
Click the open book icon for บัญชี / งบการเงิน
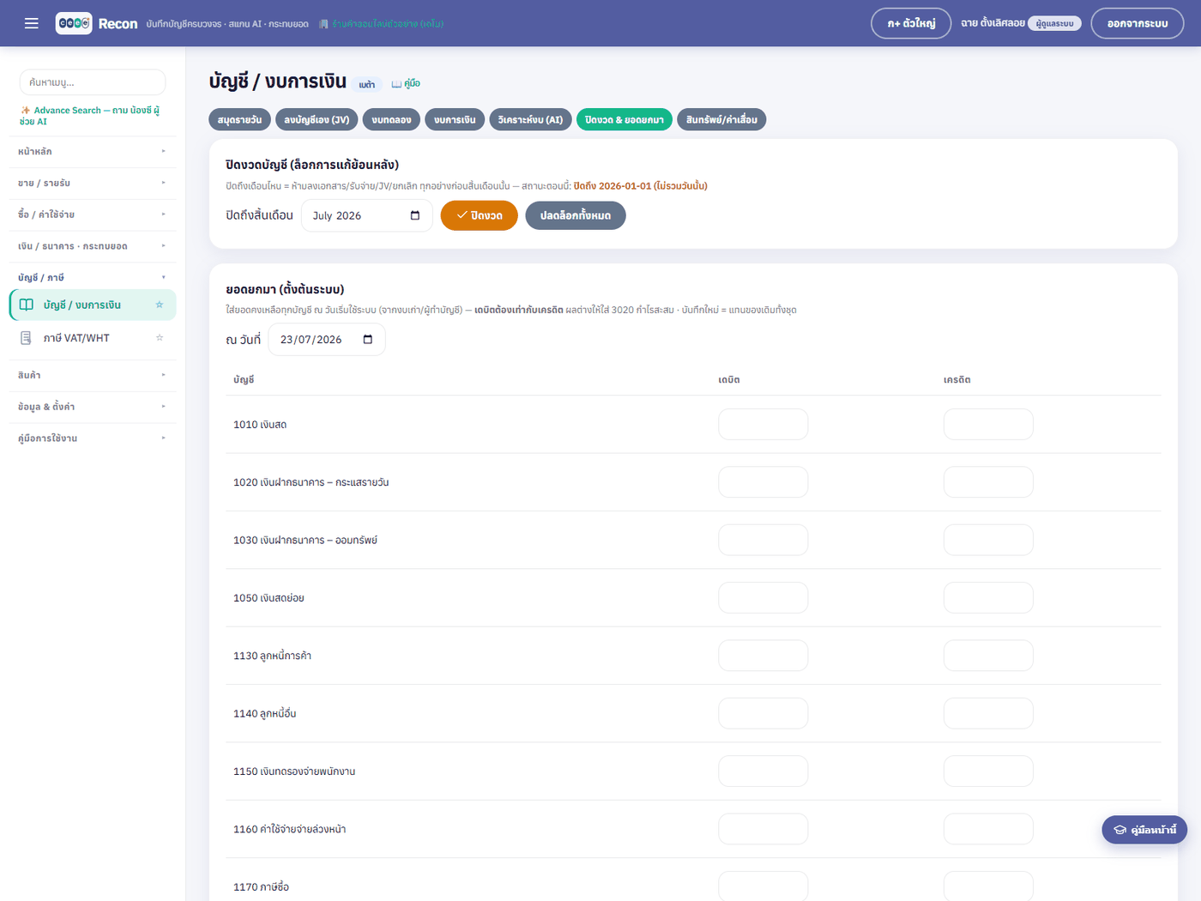[x=27, y=305]
